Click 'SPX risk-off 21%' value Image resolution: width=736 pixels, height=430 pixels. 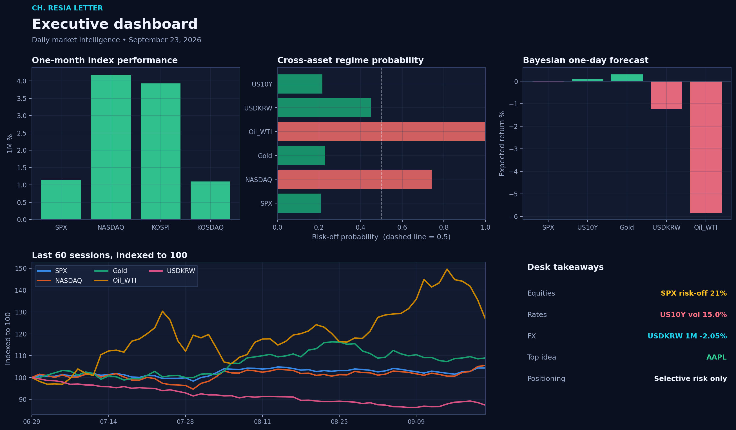tap(694, 293)
